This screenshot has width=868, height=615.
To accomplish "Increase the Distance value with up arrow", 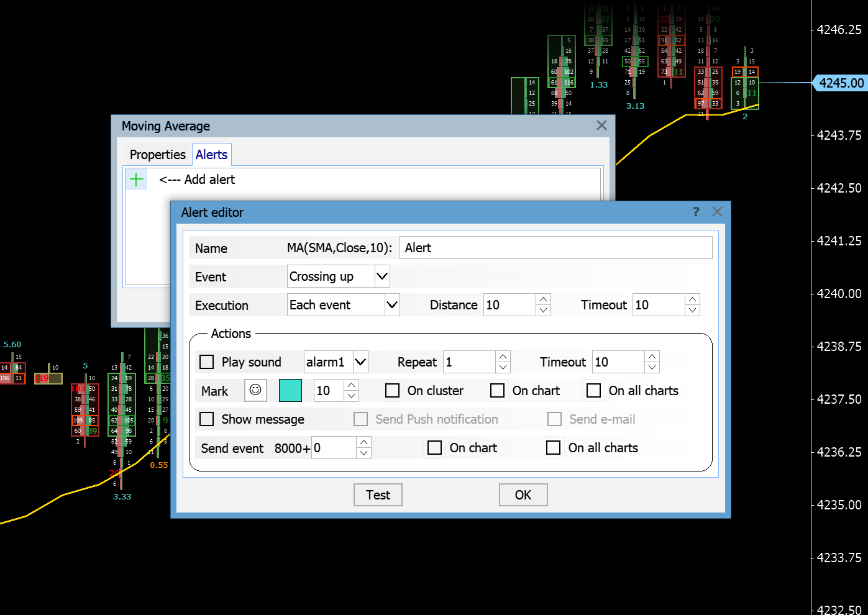I will 543,299.
